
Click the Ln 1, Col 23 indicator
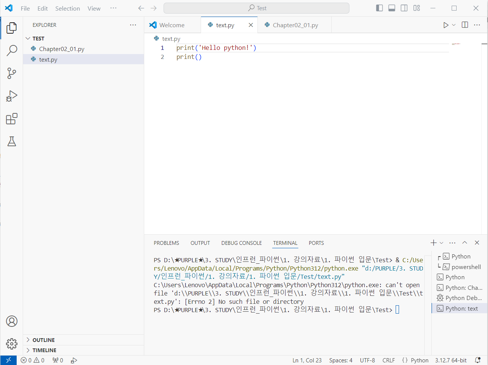[307, 360]
